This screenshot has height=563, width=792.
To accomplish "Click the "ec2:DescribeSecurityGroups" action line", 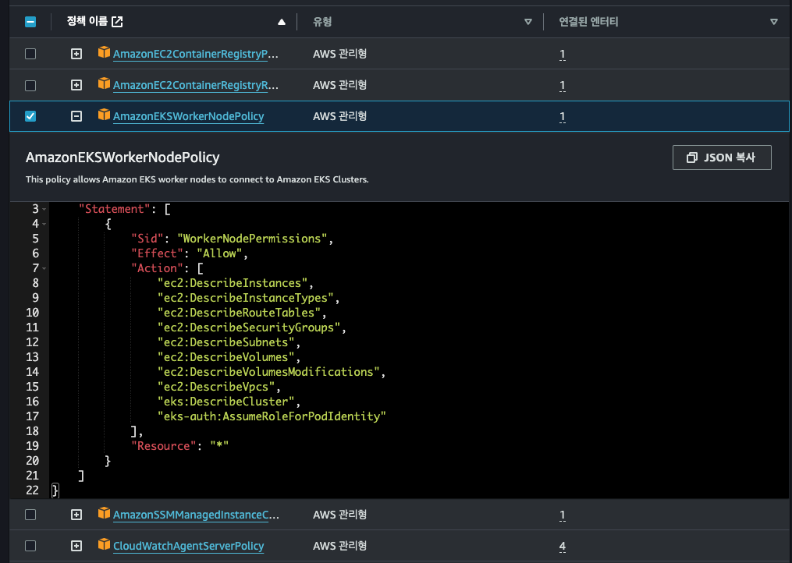I will point(248,328).
